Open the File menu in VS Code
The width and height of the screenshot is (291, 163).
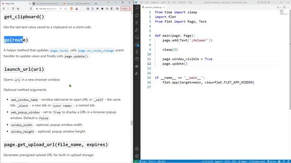tap(141, 2)
